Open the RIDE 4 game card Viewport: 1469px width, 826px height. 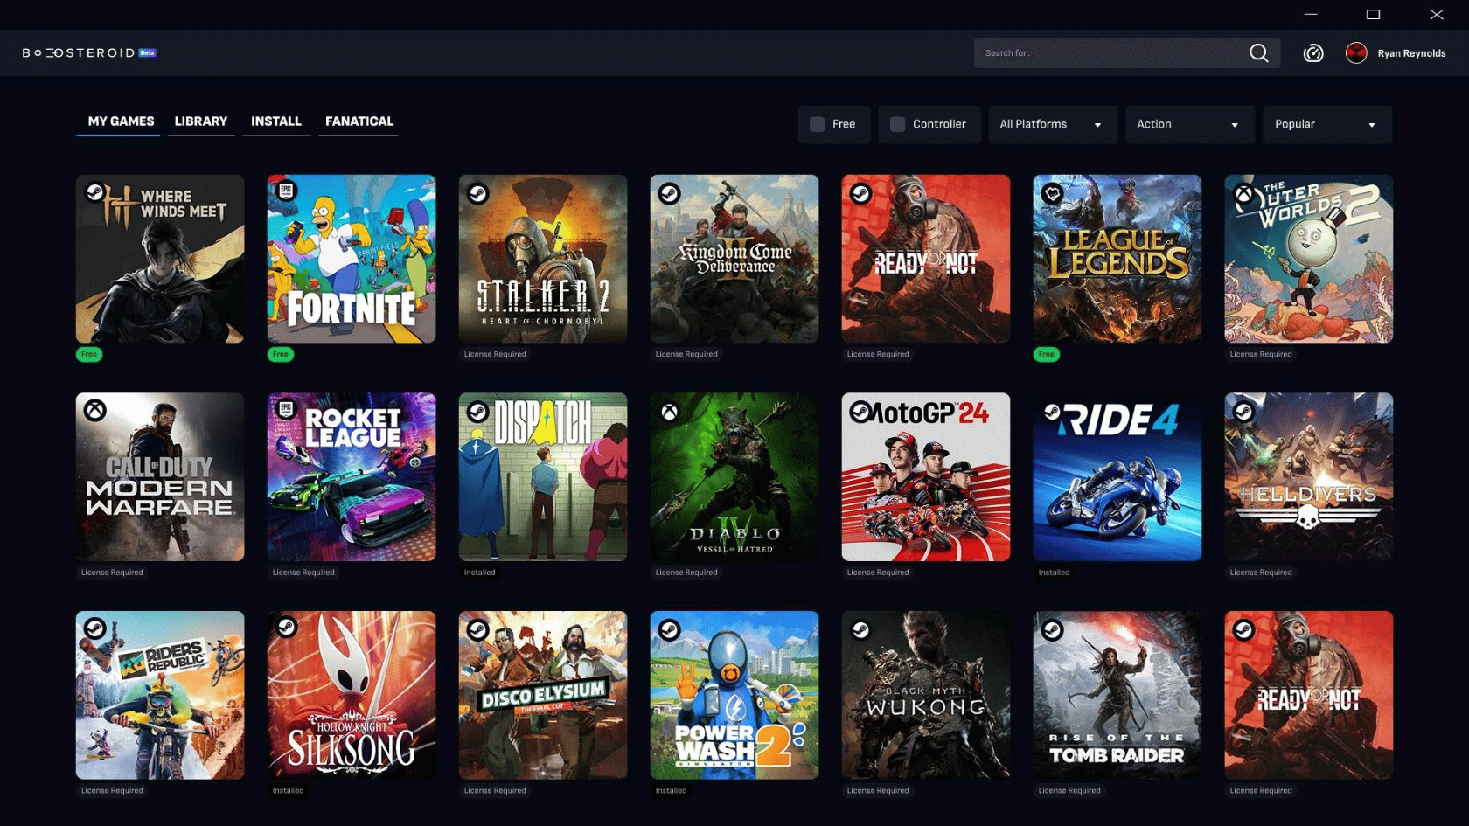(1117, 476)
